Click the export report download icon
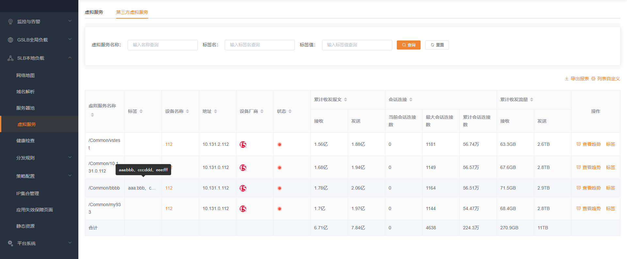This screenshot has width=627, height=259. 567,79
